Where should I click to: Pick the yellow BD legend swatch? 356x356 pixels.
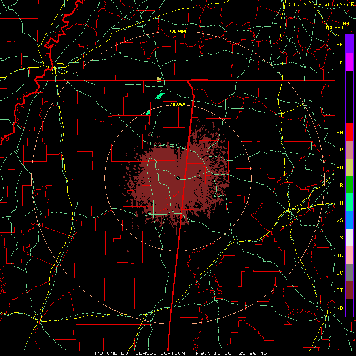pos(349,168)
